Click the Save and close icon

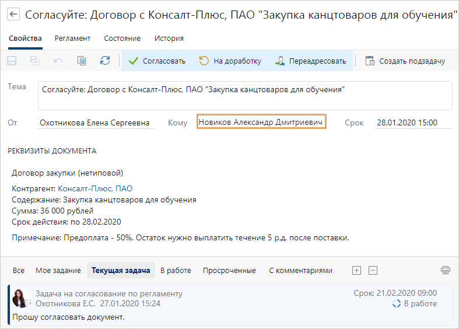[35, 61]
